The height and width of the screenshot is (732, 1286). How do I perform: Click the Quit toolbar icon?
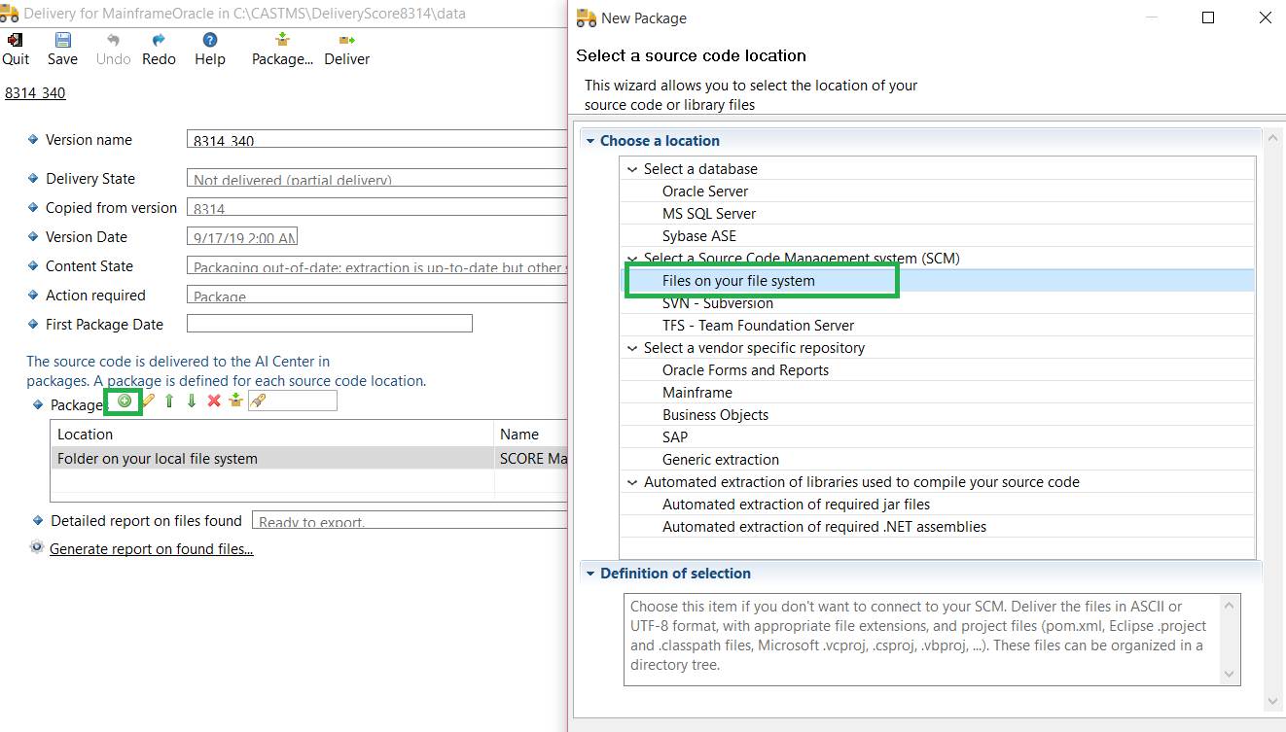click(x=16, y=49)
